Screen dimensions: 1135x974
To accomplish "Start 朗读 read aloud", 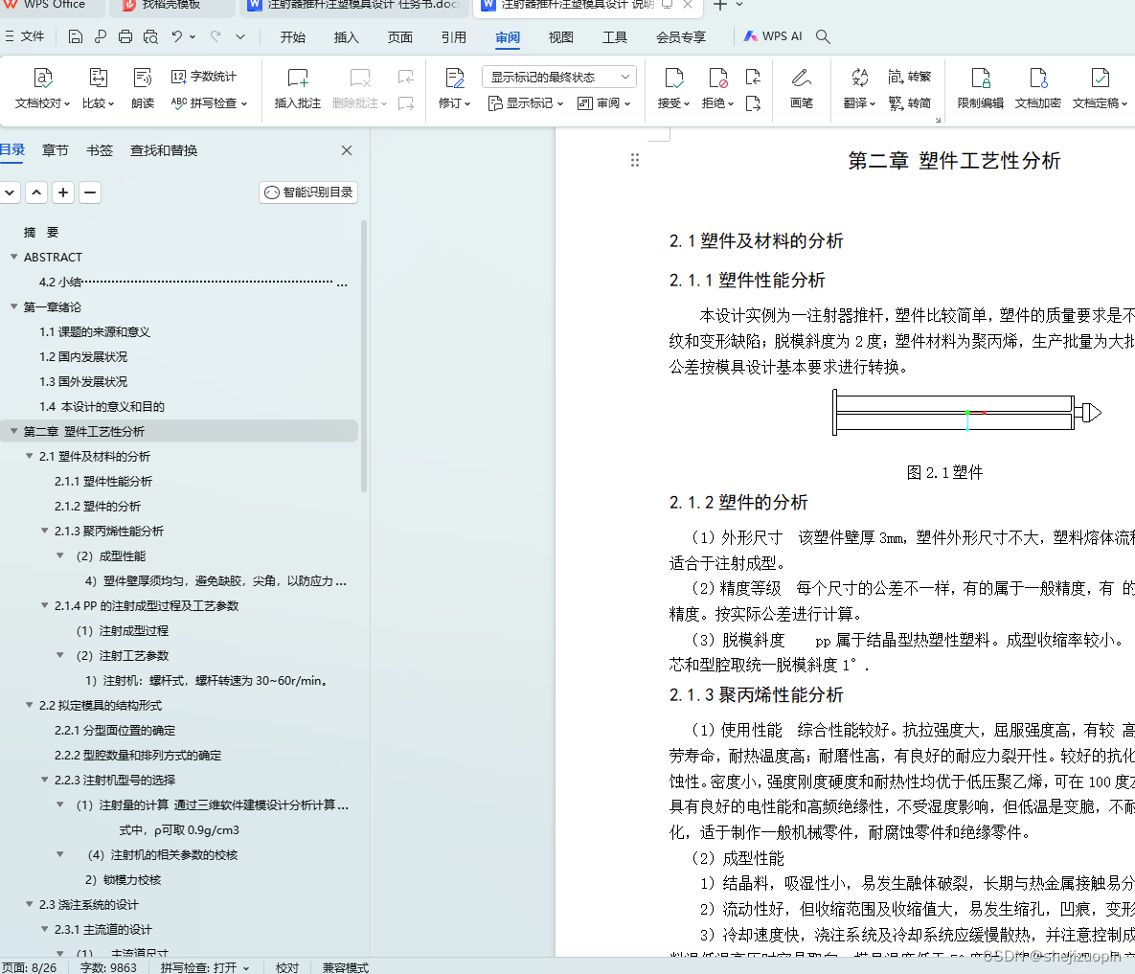I will (x=143, y=87).
